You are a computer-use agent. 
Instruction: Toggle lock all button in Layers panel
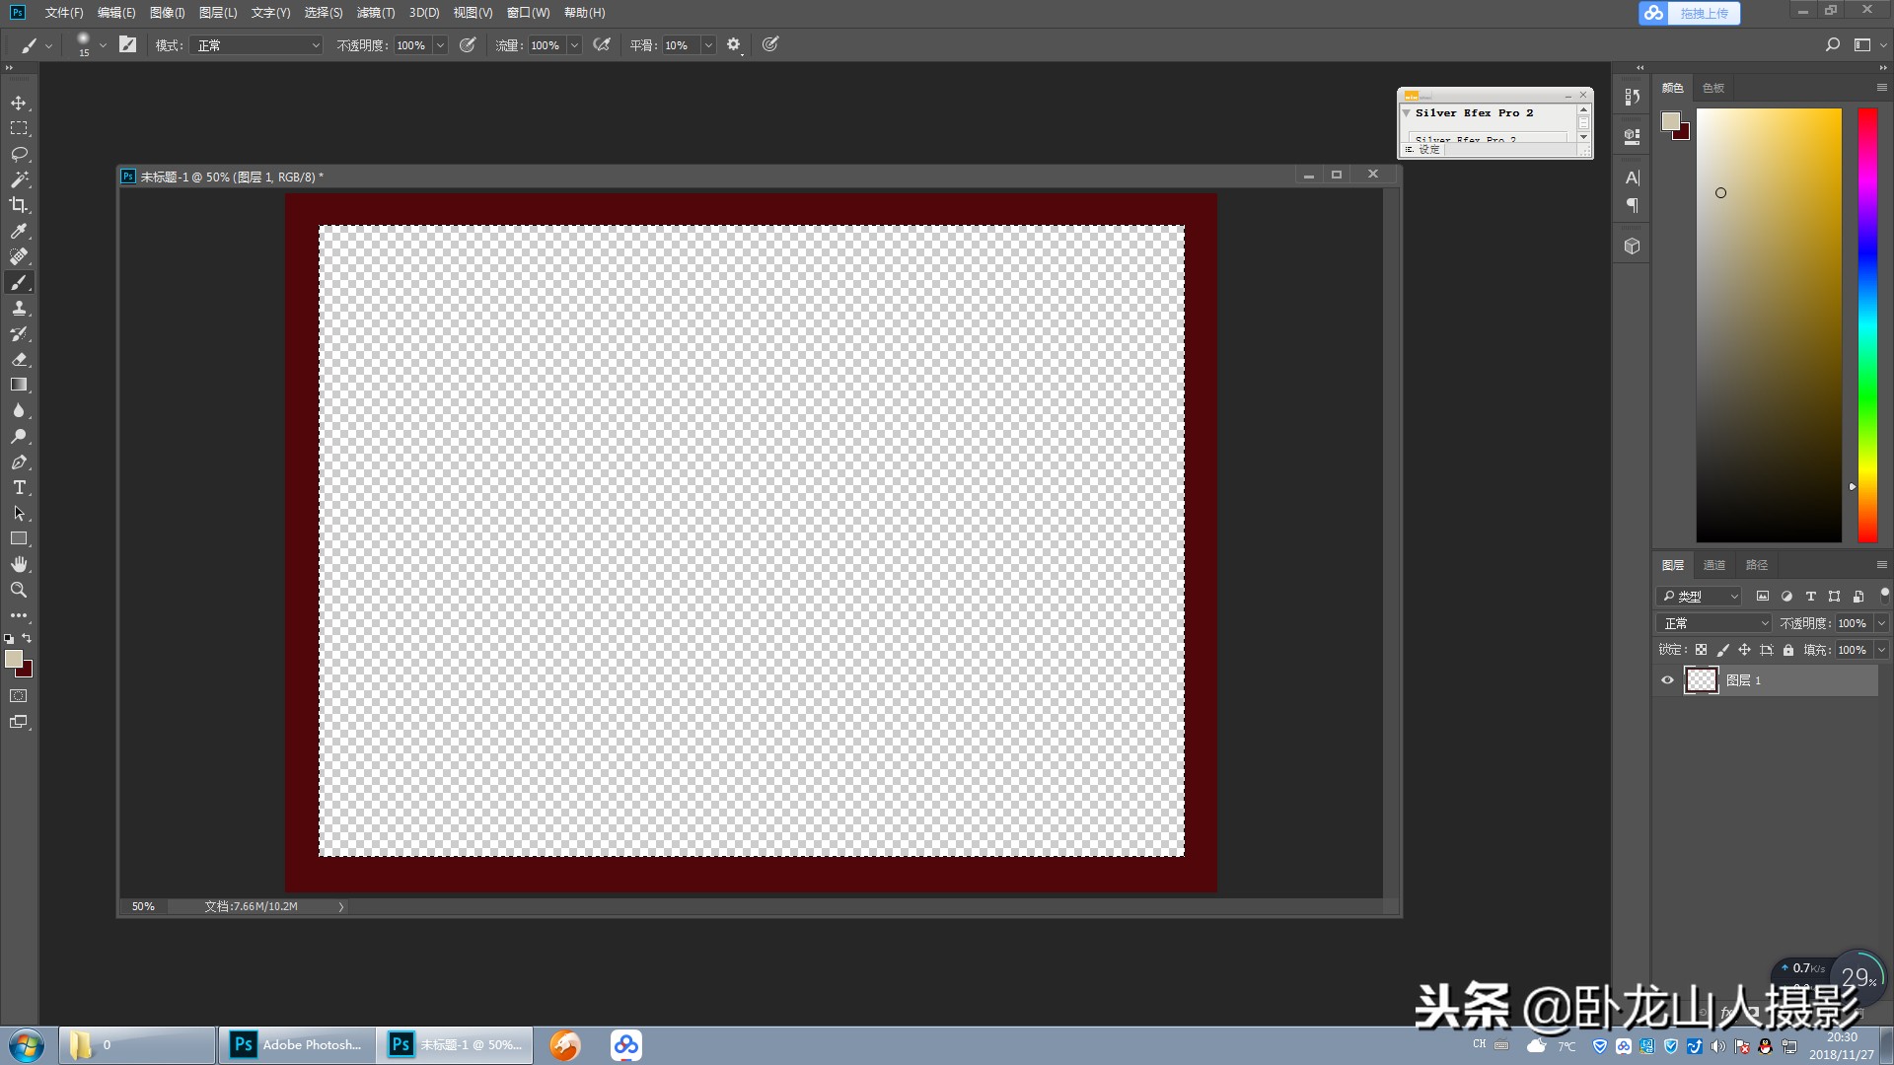coord(1788,650)
